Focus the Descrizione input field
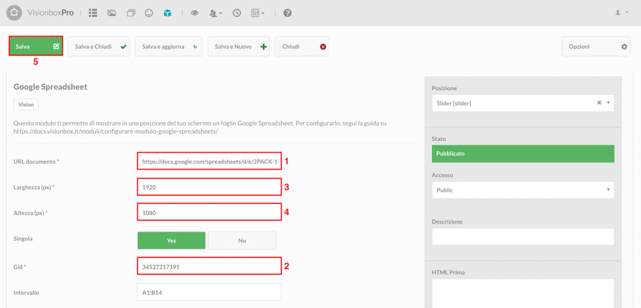The height and width of the screenshot is (308, 641). pyautogui.click(x=523, y=237)
